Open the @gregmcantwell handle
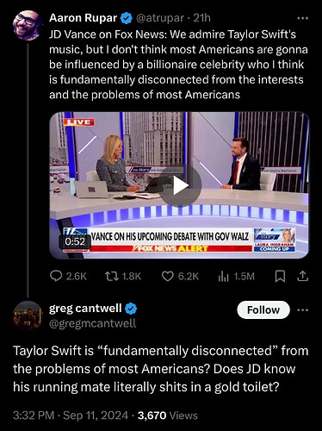Viewport: 322px width, 431px height. coord(92,323)
